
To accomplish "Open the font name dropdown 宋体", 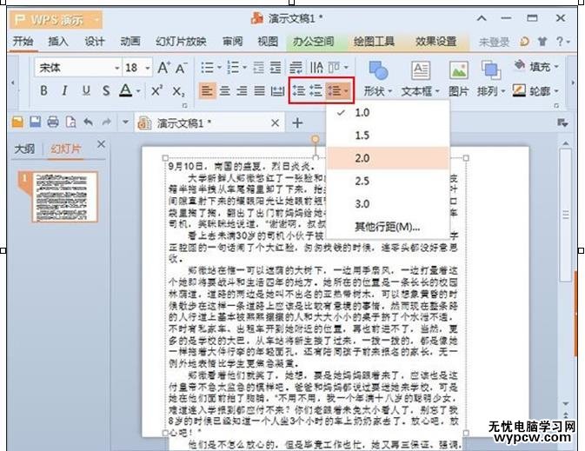I will 117,69.
